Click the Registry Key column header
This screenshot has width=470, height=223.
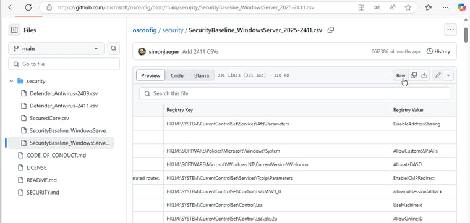[x=276, y=110]
